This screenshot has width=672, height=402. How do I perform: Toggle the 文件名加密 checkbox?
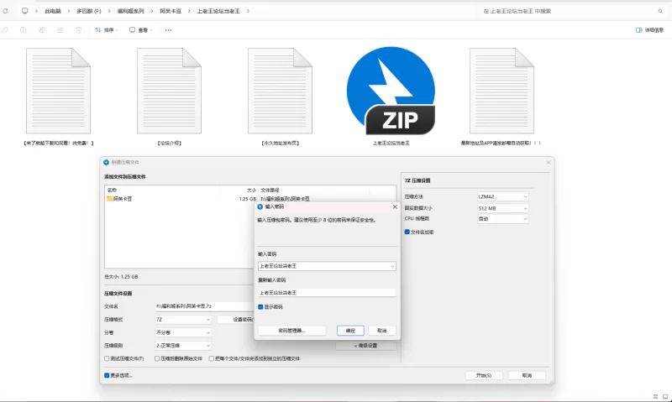pyautogui.click(x=407, y=232)
